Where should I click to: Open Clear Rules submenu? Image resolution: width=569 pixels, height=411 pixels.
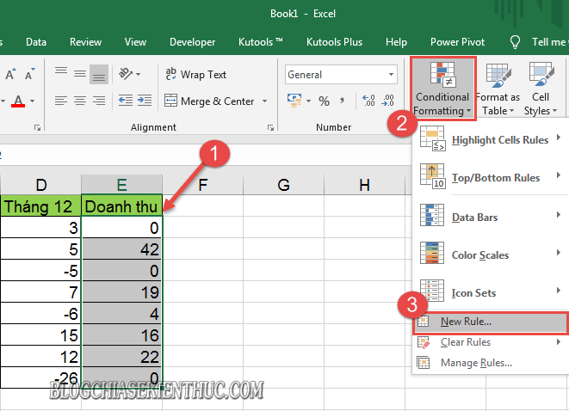(491, 342)
